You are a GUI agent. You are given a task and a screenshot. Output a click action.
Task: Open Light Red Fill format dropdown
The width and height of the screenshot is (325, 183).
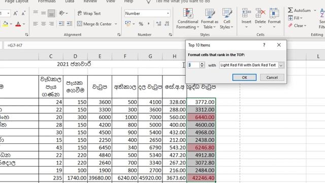[x=281, y=66]
